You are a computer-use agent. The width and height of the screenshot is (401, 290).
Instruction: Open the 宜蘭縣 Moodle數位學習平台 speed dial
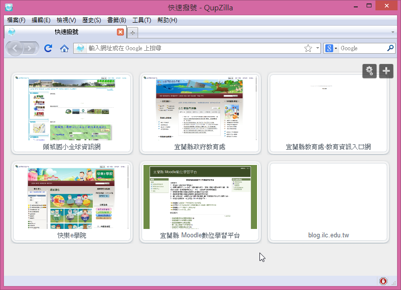(x=200, y=202)
